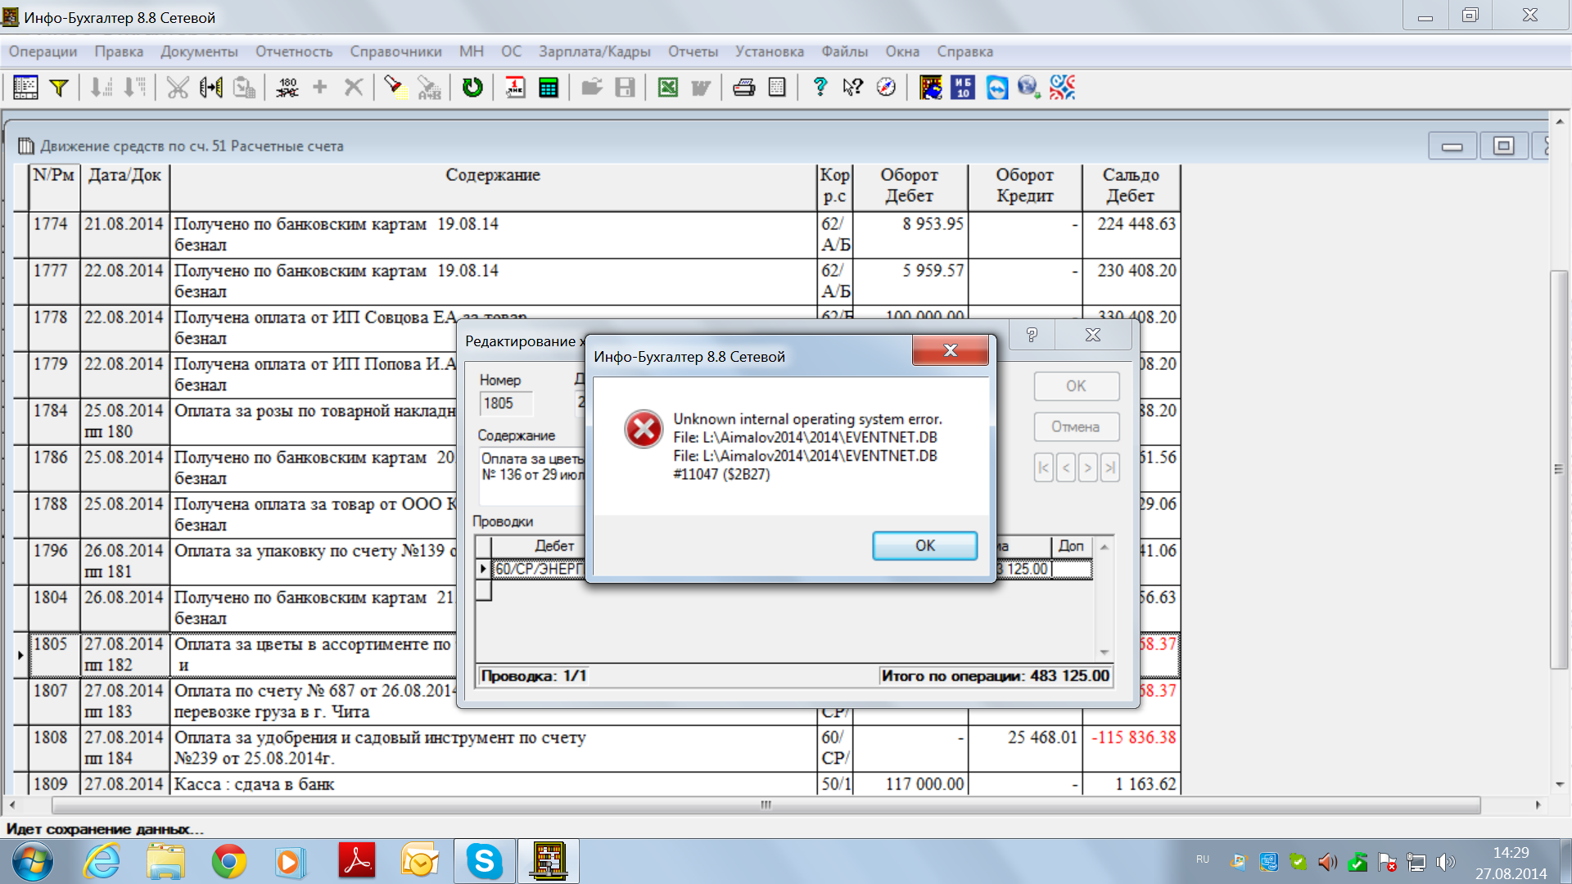Click the A+B find-and-replace icon

point(429,87)
